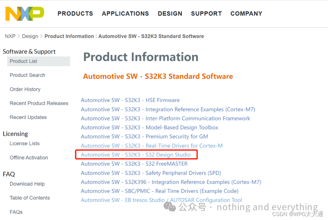Open Order History in sidebar

25,89
